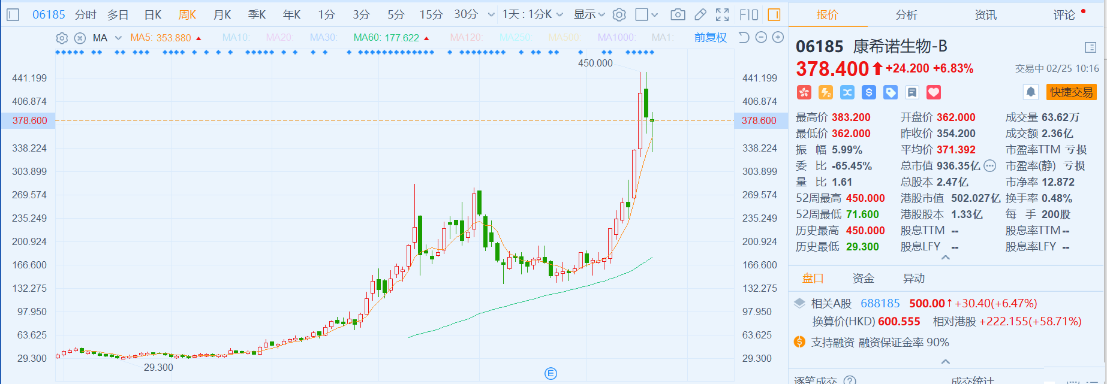Viewport: 1107px width, 384px height.
Task: Toggle the left sidebar panel icon
Action: pyautogui.click(x=13, y=14)
